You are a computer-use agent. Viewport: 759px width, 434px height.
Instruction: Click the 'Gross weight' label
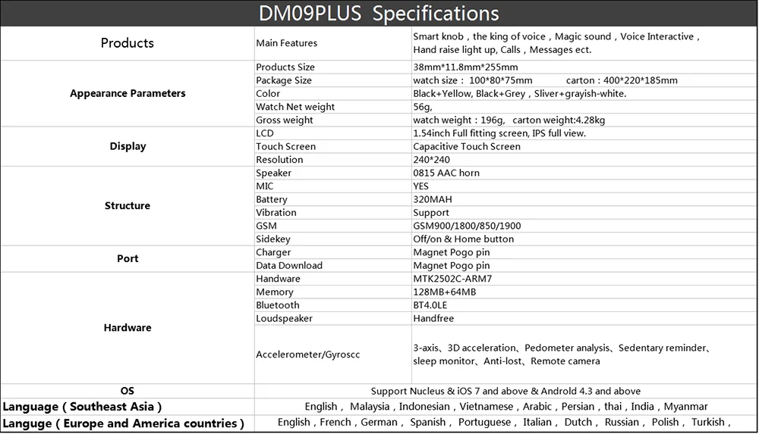284,120
